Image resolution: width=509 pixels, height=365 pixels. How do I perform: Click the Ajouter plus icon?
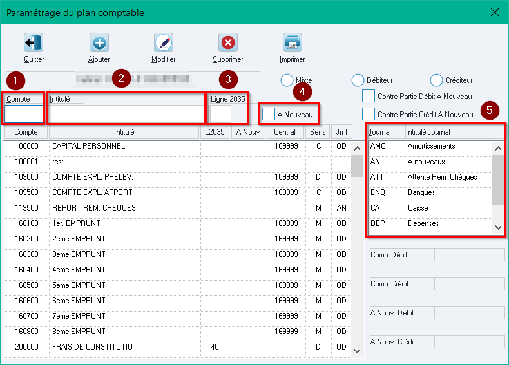point(99,42)
